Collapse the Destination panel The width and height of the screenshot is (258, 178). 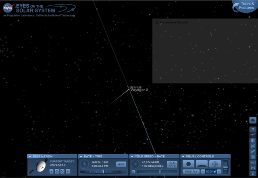click(x=30, y=156)
